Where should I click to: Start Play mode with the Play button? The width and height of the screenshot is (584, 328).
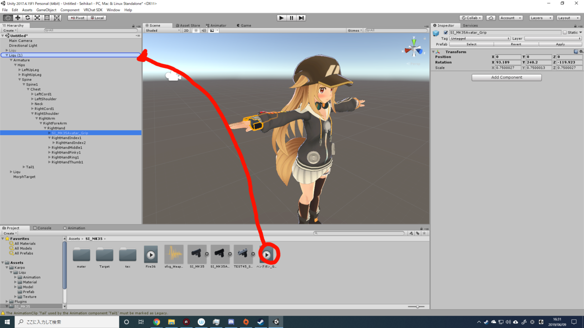281,18
